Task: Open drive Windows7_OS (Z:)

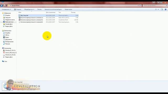Action: tap(10, 55)
